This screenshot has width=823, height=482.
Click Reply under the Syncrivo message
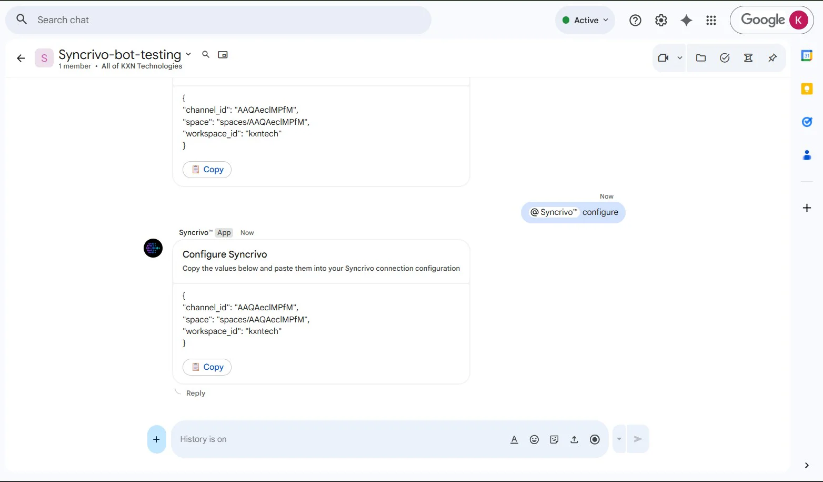coord(196,393)
